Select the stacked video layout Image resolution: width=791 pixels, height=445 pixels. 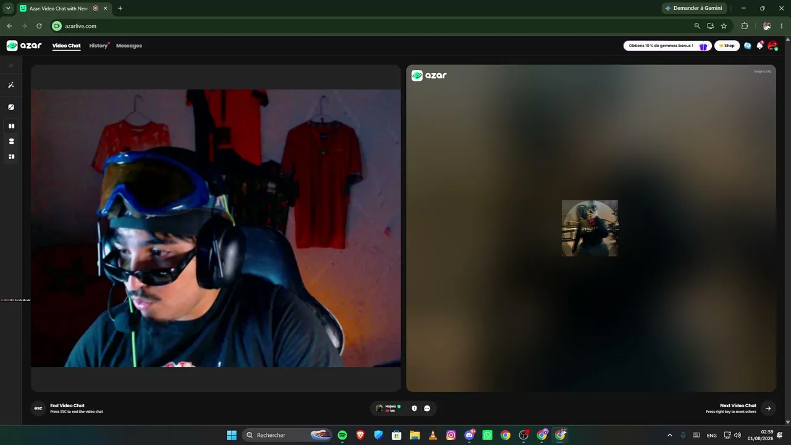point(11,142)
